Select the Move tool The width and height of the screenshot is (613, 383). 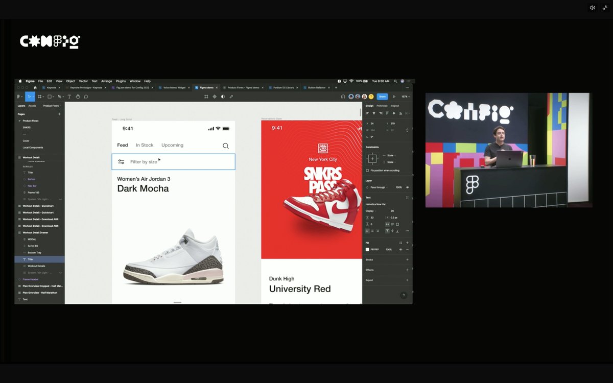pos(29,97)
